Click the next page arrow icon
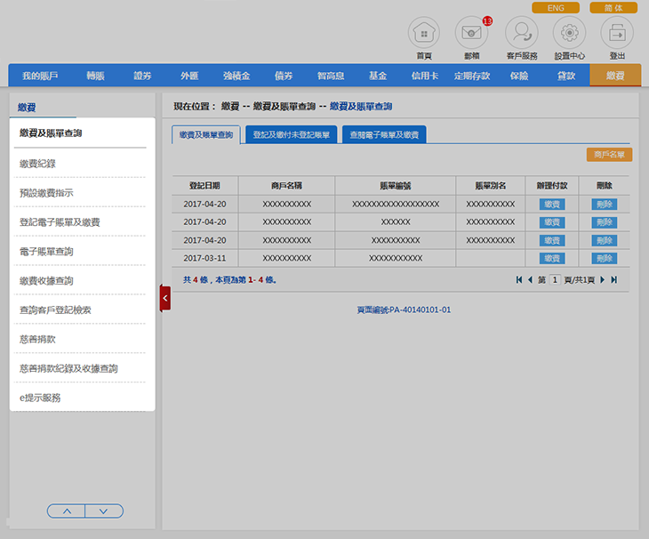This screenshot has height=539, width=649. [602, 280]
